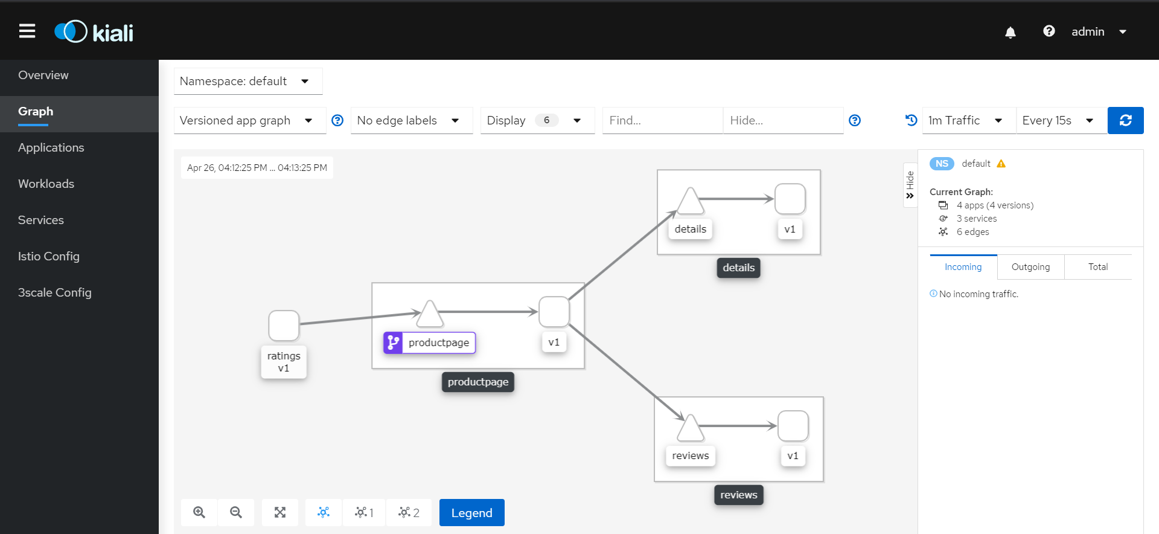Select the details v1 workload node
The image size is (1159, 534).
(790, 199)
